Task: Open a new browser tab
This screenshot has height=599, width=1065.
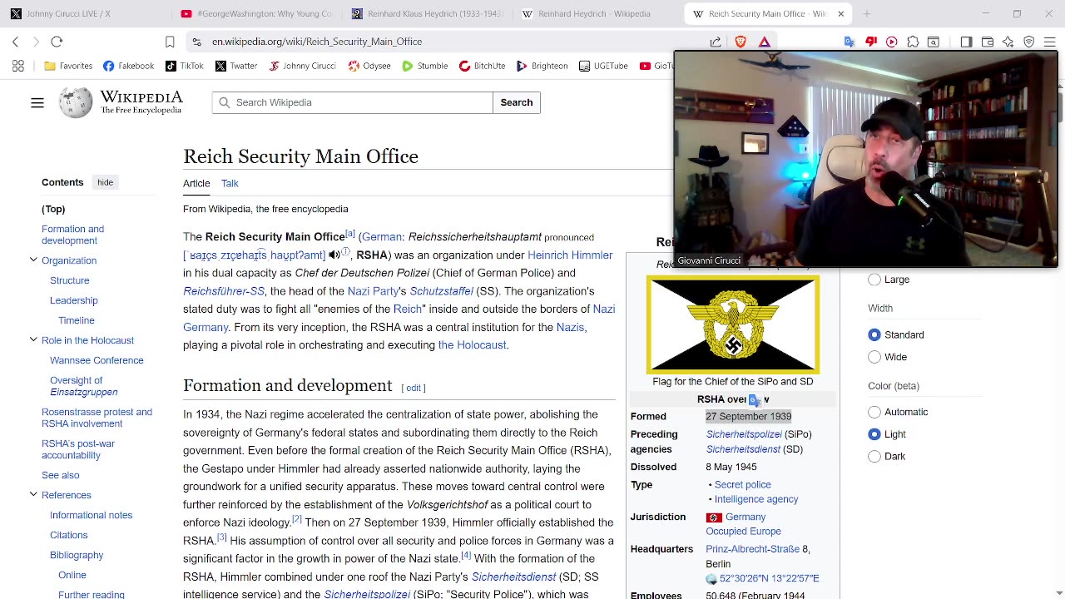Action: click(x=866, y=13)
